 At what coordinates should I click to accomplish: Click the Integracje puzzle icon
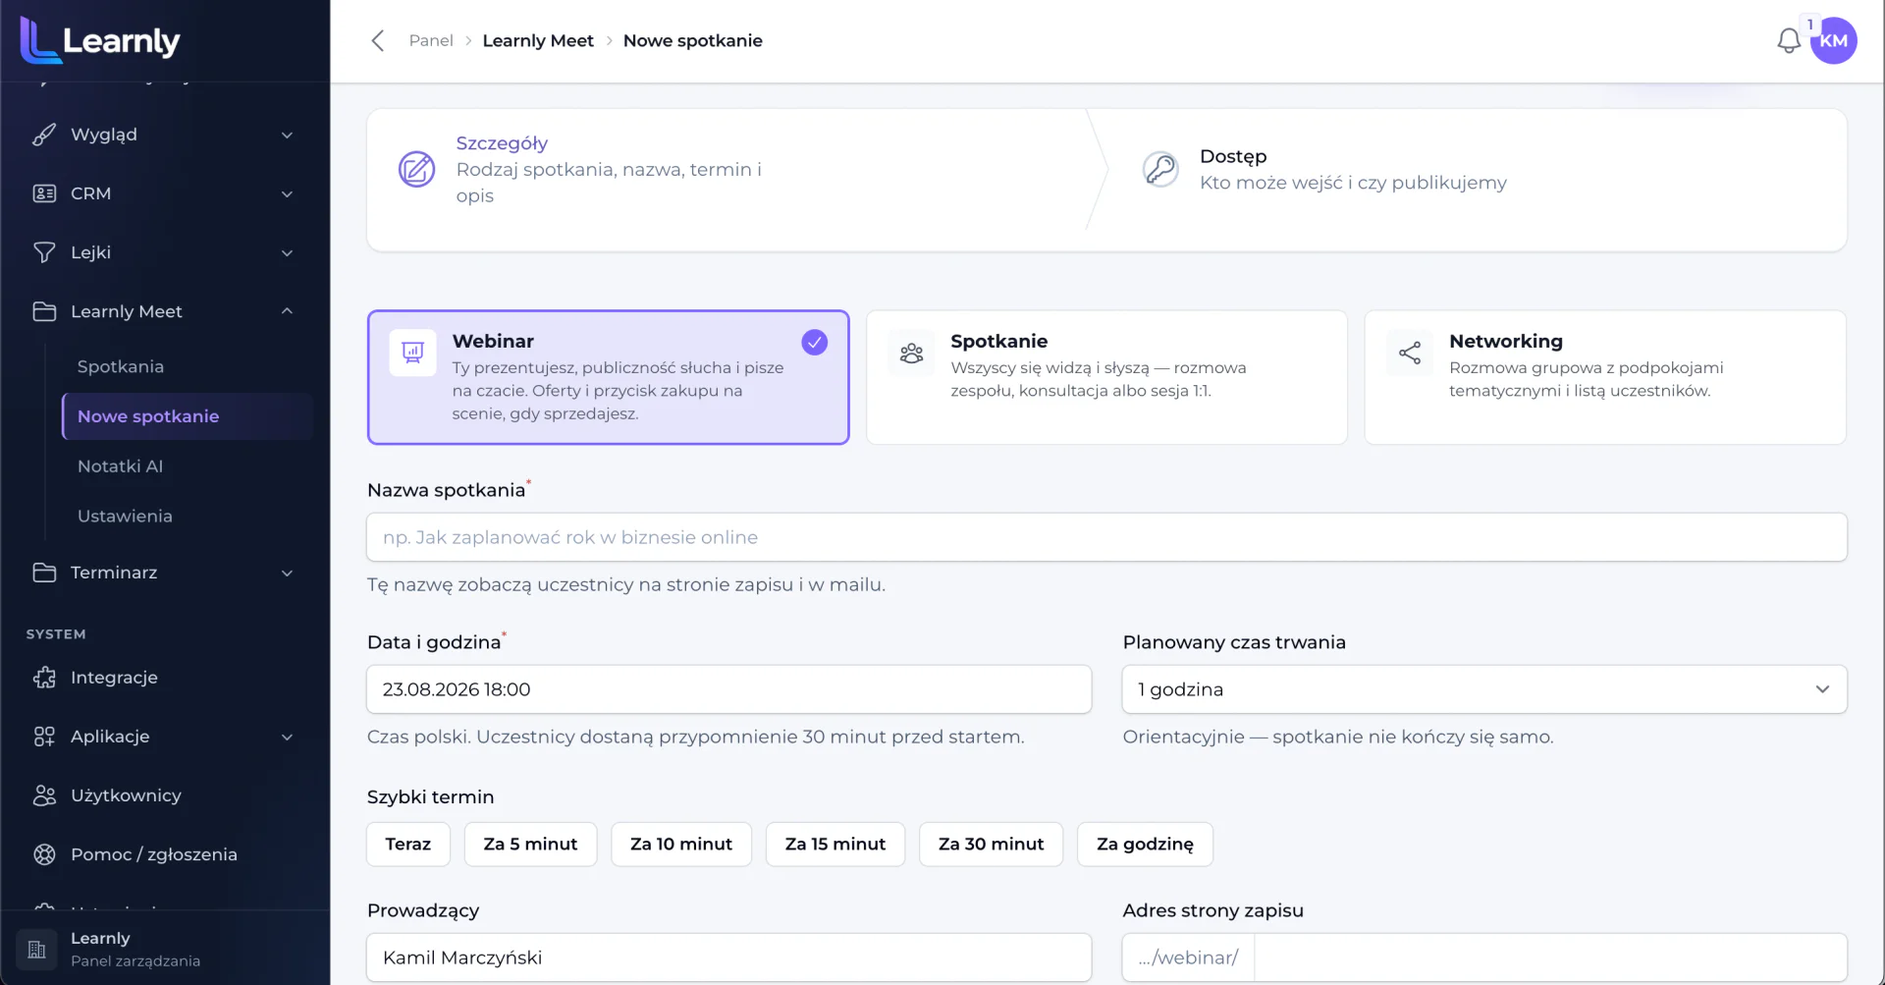[x=44, y=678]
